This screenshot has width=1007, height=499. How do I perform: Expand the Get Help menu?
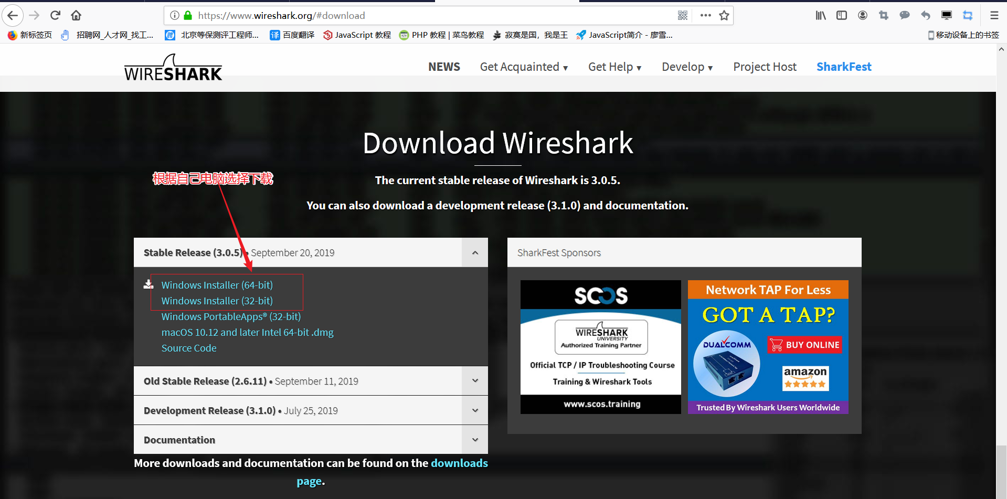click(x=614, y=67)
